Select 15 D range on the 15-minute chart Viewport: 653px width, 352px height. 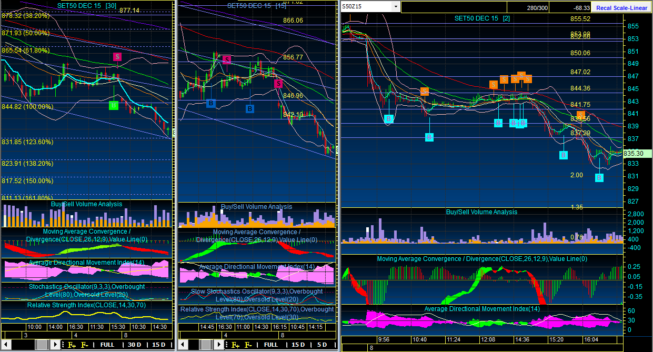298,345
